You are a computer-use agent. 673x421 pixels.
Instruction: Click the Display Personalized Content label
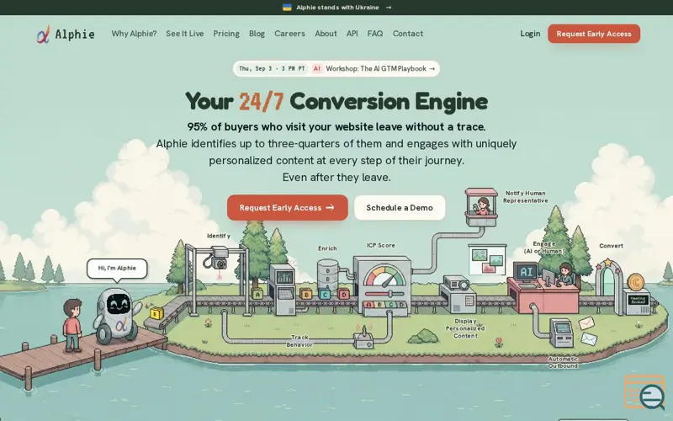pos(465,328)
